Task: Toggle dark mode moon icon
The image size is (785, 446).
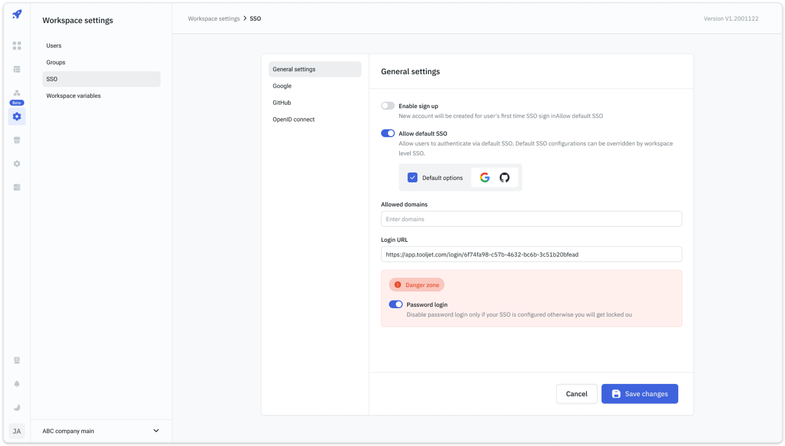Action: pos(17,407)
